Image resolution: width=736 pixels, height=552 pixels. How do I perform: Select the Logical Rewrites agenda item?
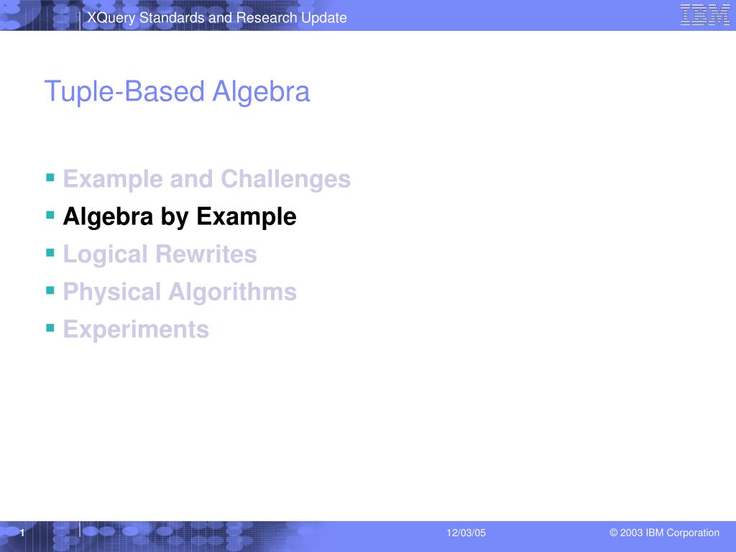160,254
